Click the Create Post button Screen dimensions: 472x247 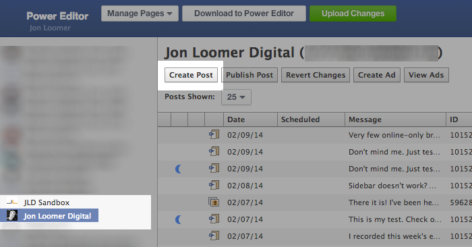(x=191, y=75)
